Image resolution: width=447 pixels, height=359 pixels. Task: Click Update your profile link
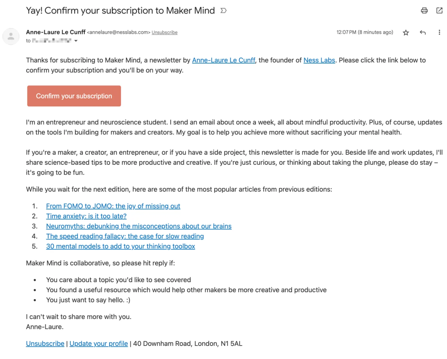pyautogui.click(x=99, y=344)
